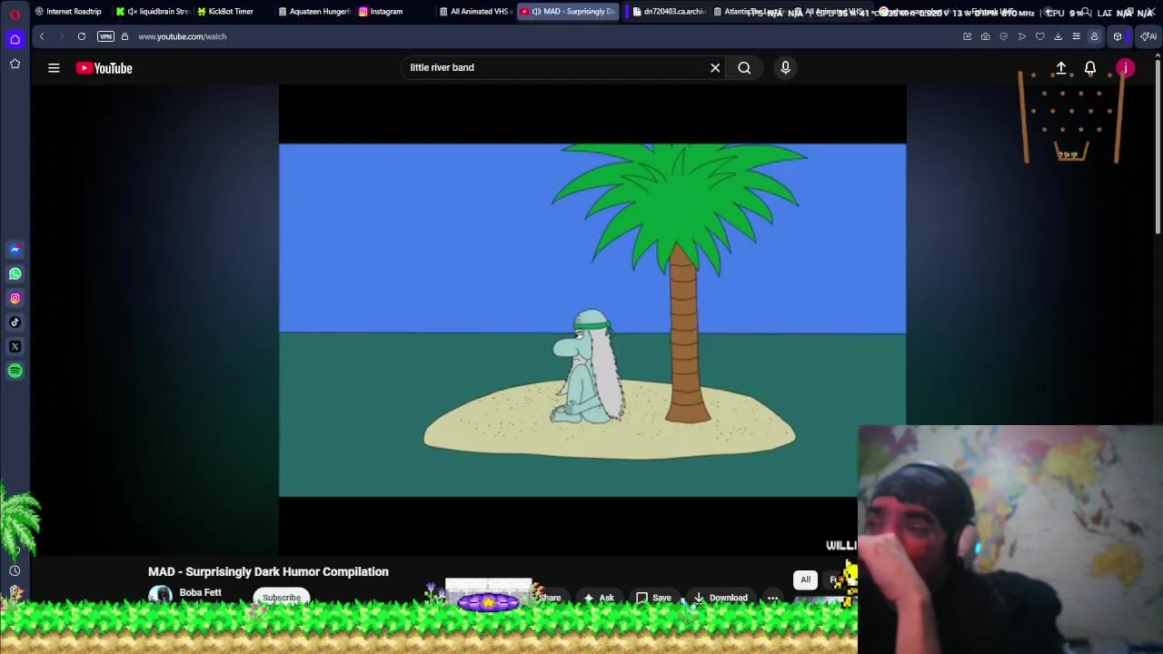The height and width of the screenshot is (654, 1163).
Task: Open the snapshot camera toolbar icon
Action: 985,36
